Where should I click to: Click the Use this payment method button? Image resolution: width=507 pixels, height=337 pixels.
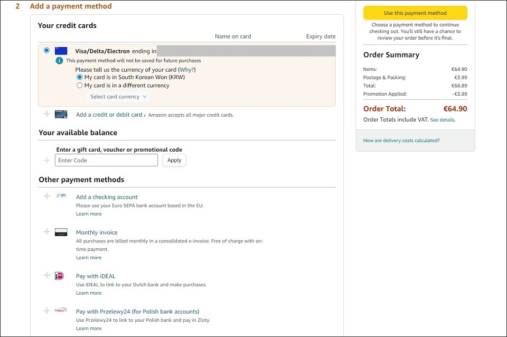(x=415, y=13)
